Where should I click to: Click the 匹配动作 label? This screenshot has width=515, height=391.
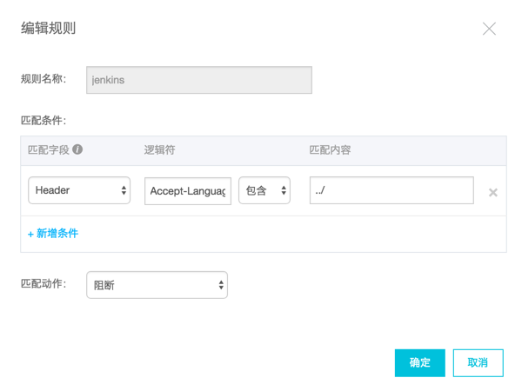[x=43, y=283]
